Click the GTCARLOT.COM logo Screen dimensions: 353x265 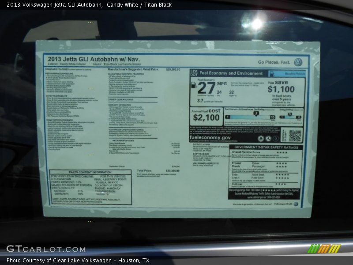click(46, 249)
